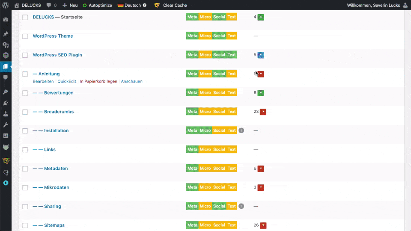Tick the Breadcrumbs row checkbox
This screenshot has height=231, width=411.
click(25, 112)
